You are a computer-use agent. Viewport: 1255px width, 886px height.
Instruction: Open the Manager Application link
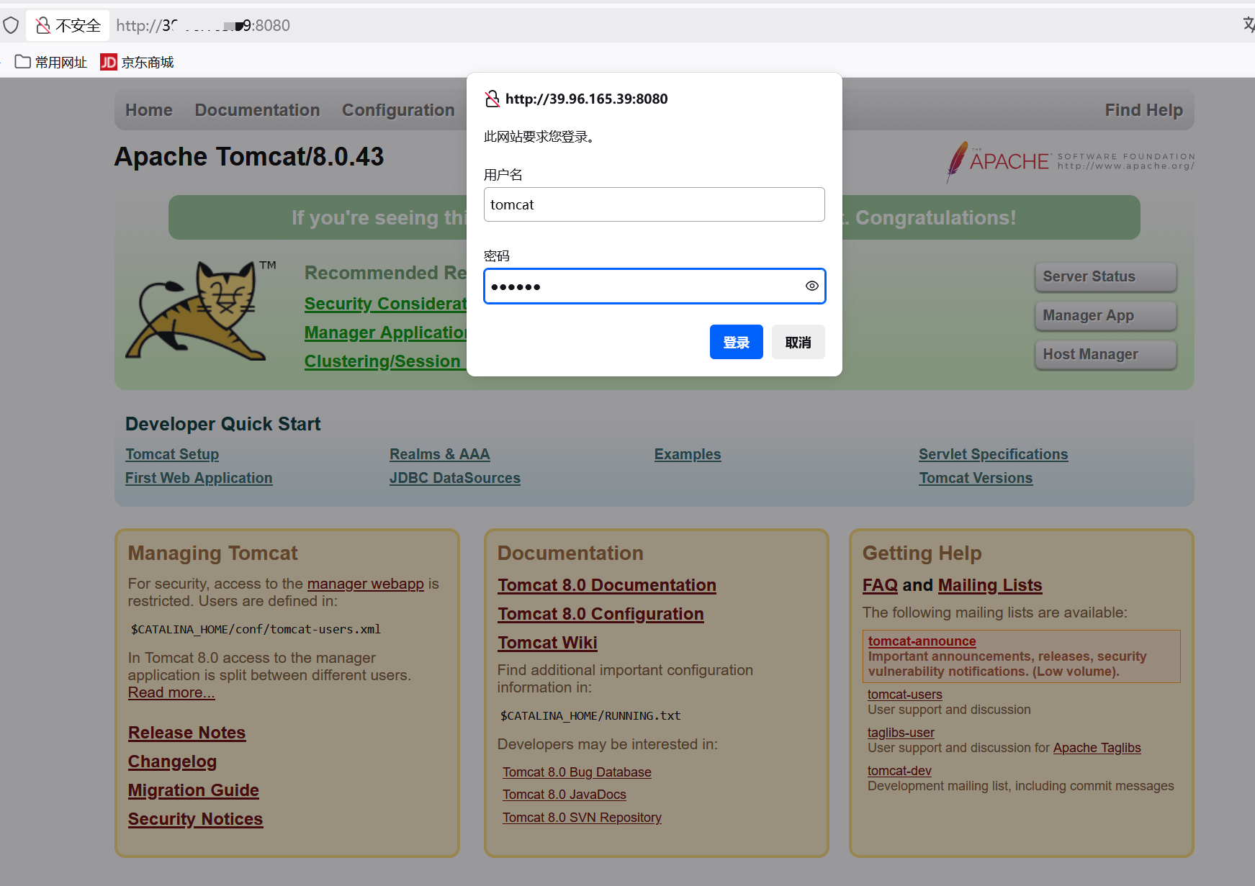[x=385, y=333]
